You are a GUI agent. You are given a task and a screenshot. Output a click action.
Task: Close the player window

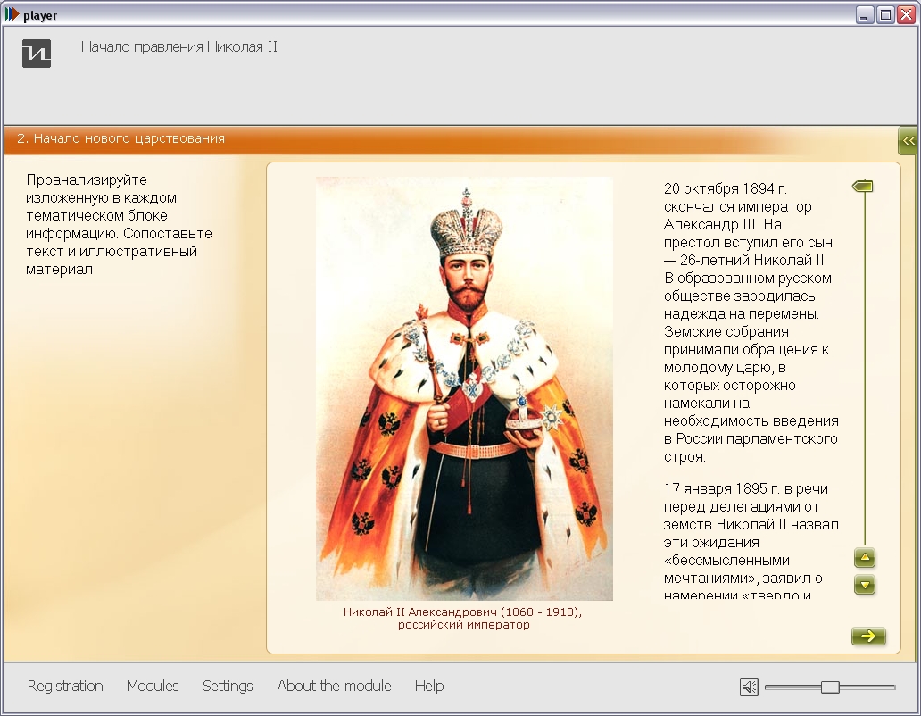907,14
